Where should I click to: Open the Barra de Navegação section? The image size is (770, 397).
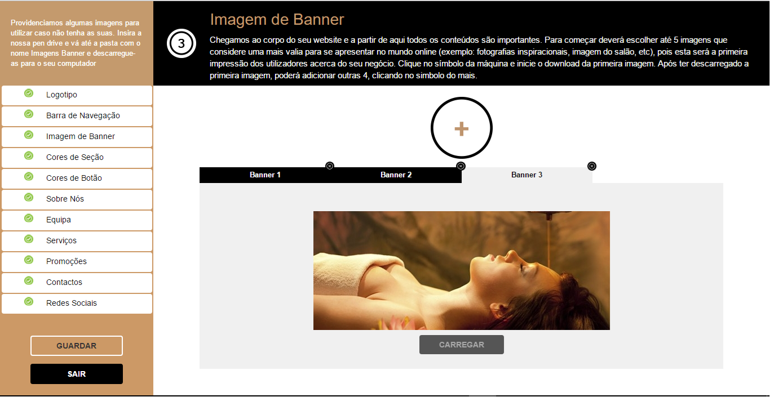coord(77,116)
